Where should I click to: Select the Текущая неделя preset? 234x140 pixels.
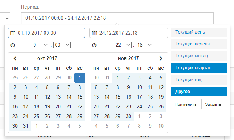pos(199,44)
